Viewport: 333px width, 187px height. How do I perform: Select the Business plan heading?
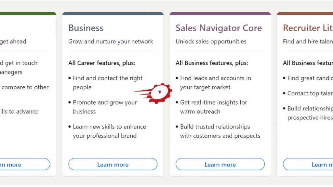86,28
